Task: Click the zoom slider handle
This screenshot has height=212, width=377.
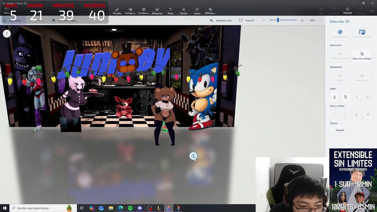Action: point(278,20)
